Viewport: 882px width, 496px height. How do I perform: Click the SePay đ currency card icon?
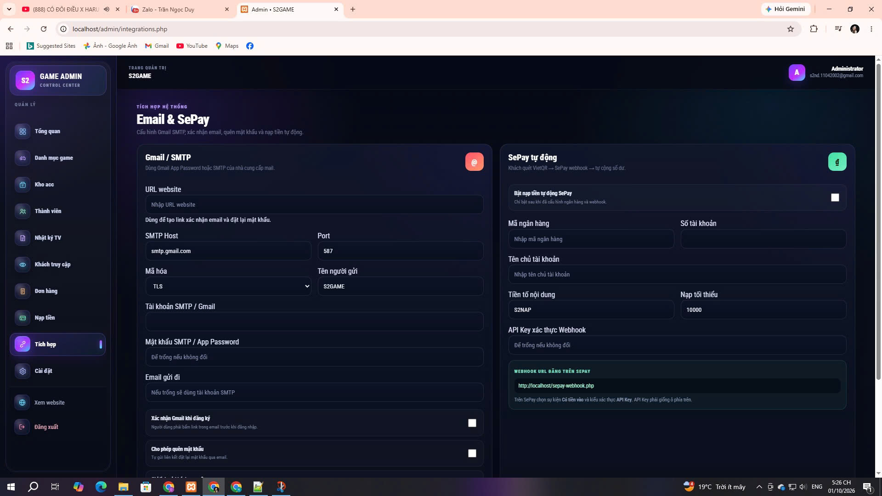(x=837, y=162)
